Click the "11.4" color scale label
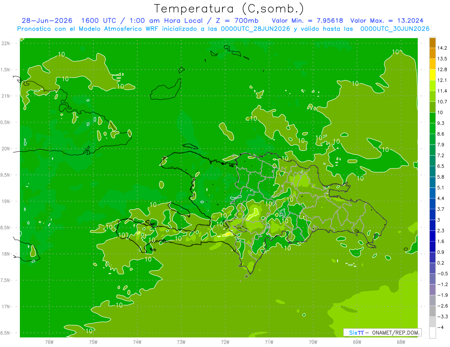This screenshot has width=450, height=347. (442, 91)
